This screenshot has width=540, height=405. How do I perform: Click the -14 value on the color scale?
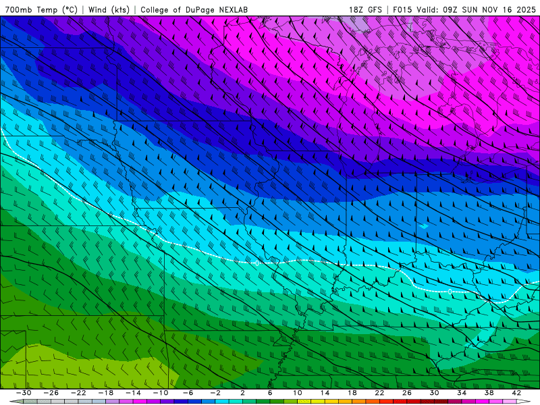(x=133, y=393)
